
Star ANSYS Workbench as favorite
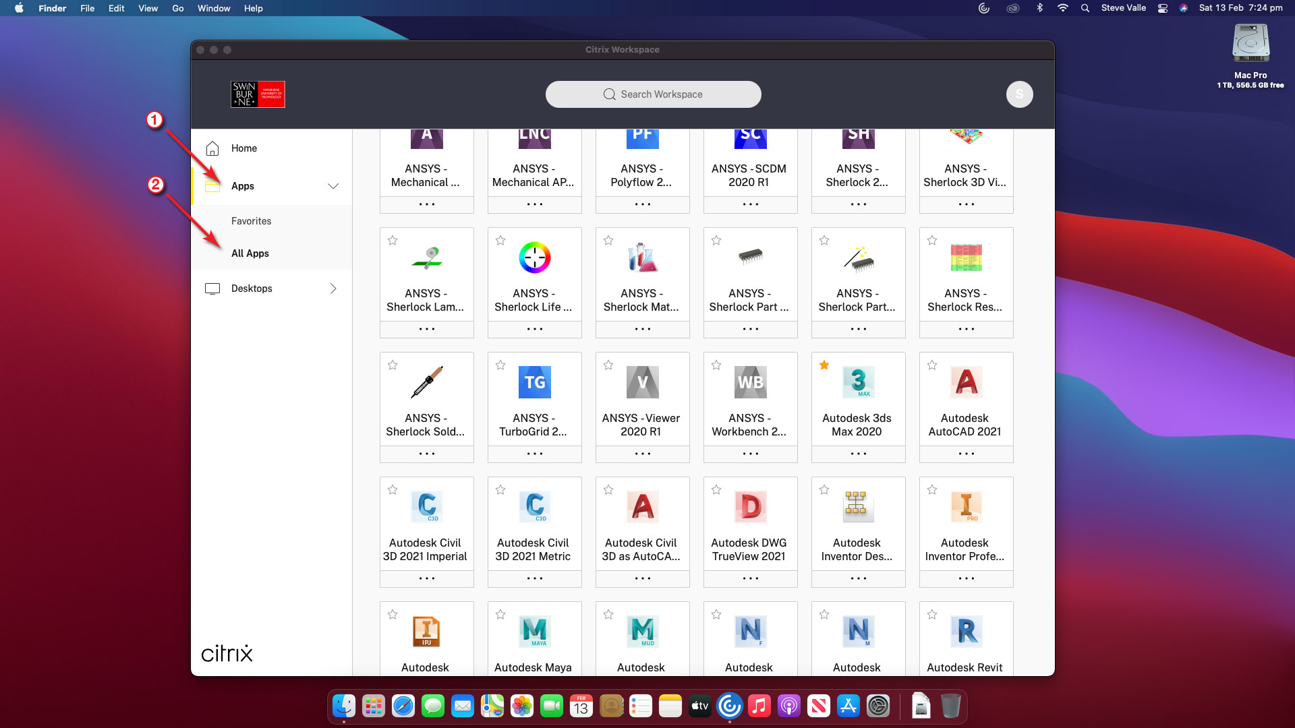pyautogui.click(x=716, y=365)
